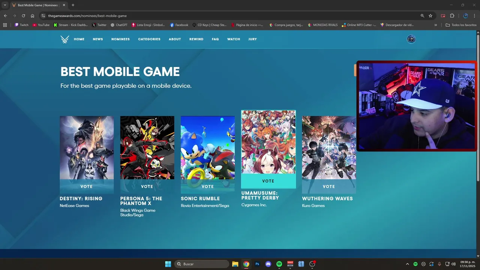
Task: Open Lista Emoji bookmark
Action: click(148, 25)
